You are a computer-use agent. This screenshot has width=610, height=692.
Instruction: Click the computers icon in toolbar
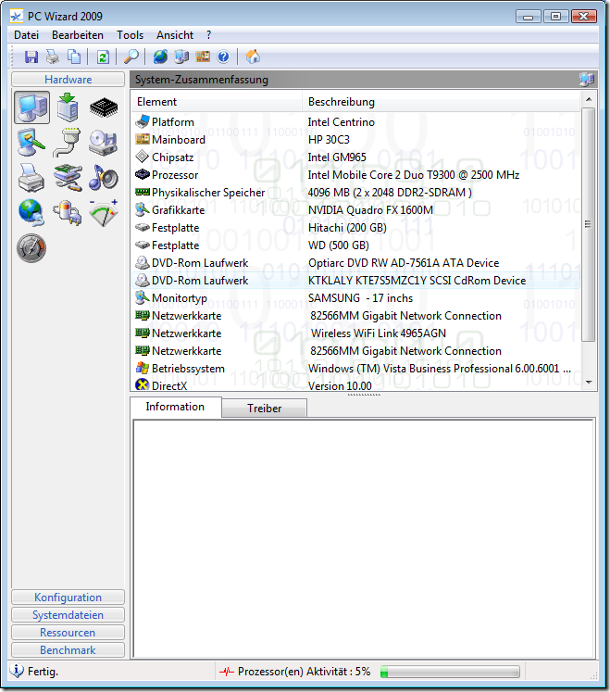[x=181, y=57]
